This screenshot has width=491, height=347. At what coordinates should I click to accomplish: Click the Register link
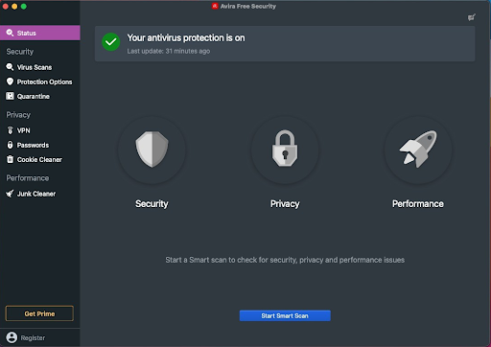click(x=33, y=337)
